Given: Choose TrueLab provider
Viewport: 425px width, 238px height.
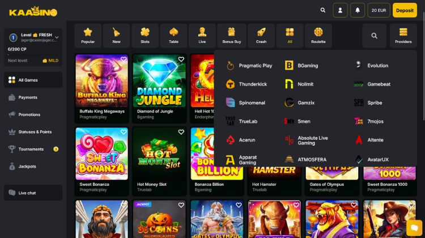Looking at the screenshot, I should pyautogui.click(x=241, y=121).
